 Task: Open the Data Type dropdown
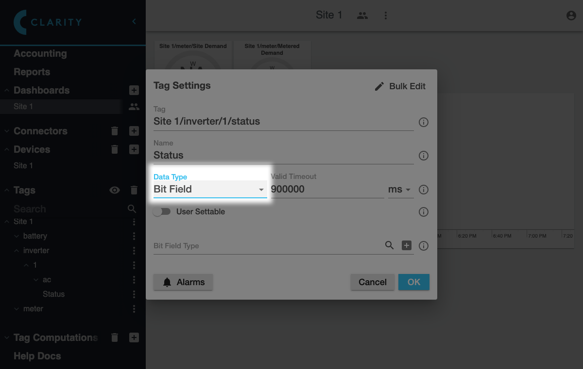(x=209, y=189)
